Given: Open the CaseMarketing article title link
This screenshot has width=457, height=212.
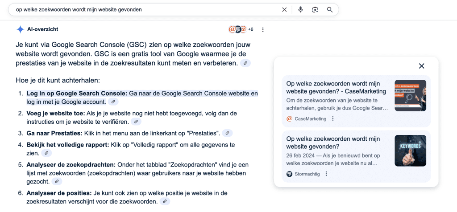Looking at the screenshot, I should [337, 88].
